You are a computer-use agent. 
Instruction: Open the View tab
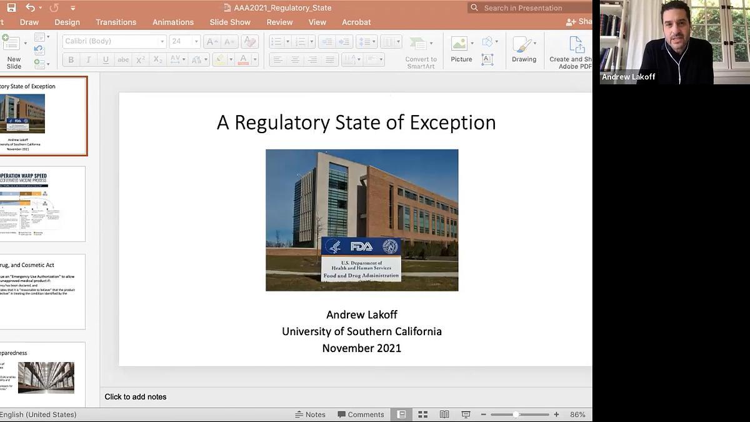317,22
